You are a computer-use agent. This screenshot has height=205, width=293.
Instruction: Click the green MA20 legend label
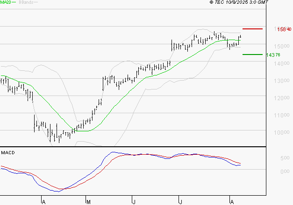click(6, 3)
